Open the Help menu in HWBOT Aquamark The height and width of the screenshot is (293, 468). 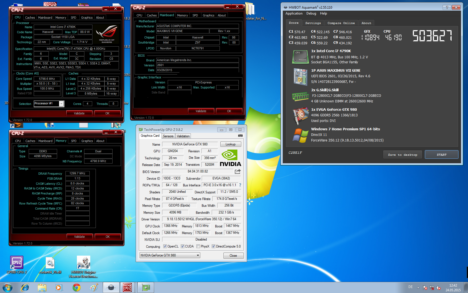pyautogui.click(x=323, y=13)
